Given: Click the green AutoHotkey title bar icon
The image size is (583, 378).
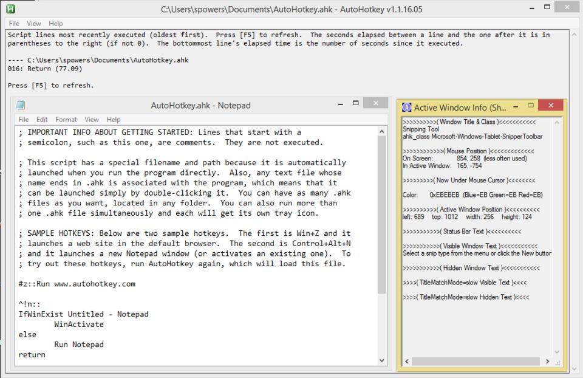Looking at the screenshot, I should pos(10,9).
